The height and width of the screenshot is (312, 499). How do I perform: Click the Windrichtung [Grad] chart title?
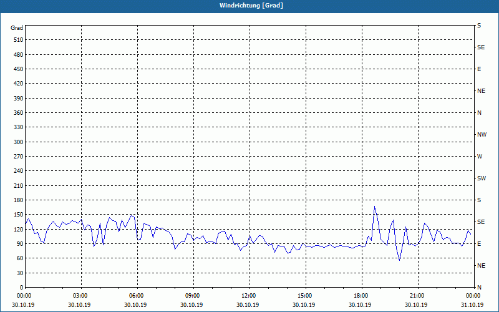pos(251,6)
